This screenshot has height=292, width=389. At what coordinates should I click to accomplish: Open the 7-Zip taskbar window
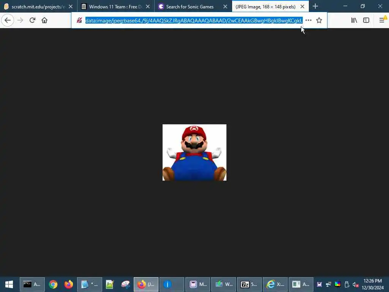[249, 284]
